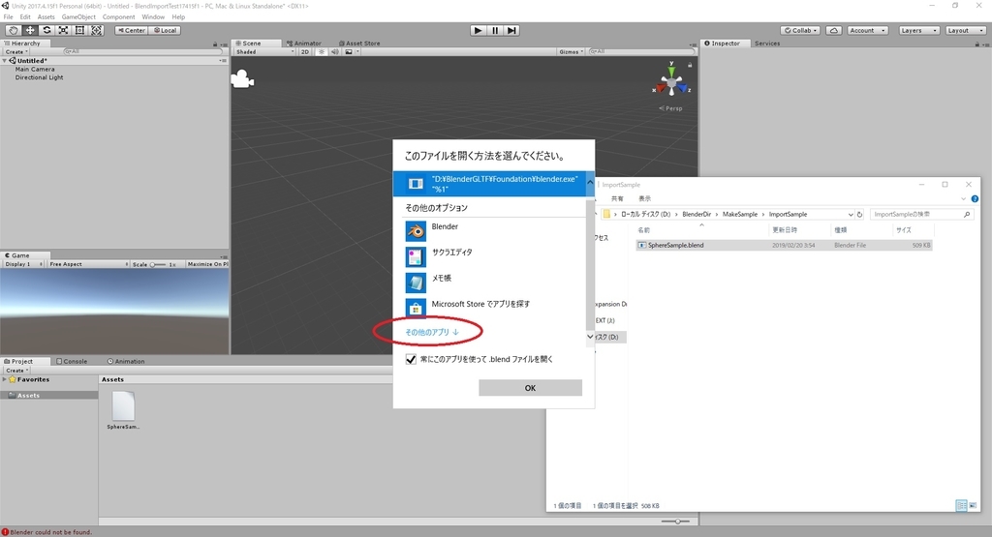Open the Component menu

[x=119, y=17]
